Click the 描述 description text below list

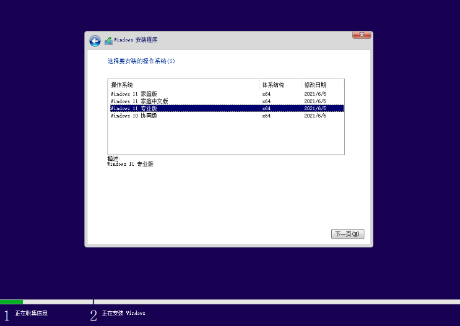click(113, 158)
